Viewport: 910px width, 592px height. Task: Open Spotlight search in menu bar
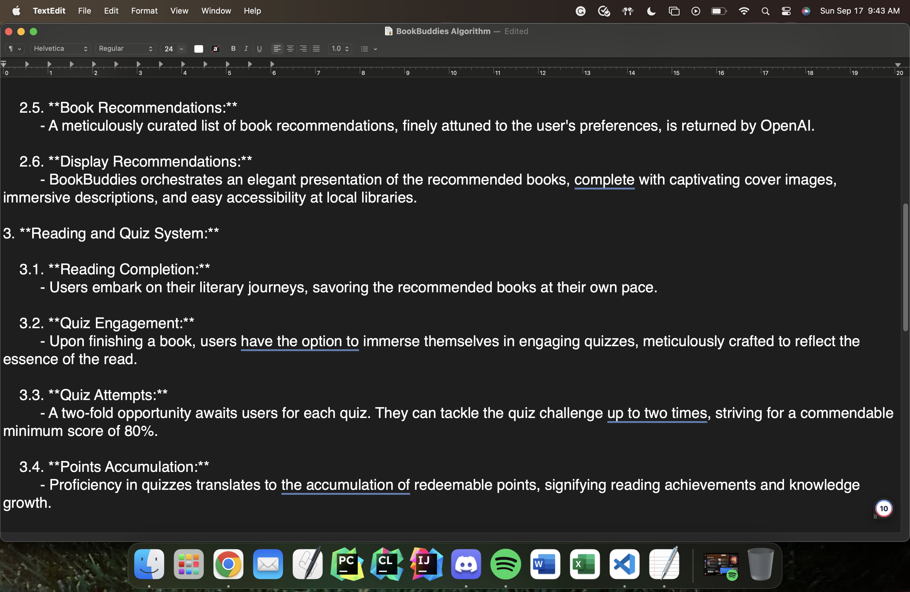point(765,11)
